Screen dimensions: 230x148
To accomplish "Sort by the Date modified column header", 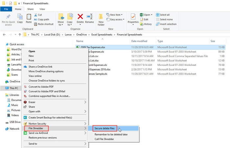I will [x=139, y=41].
